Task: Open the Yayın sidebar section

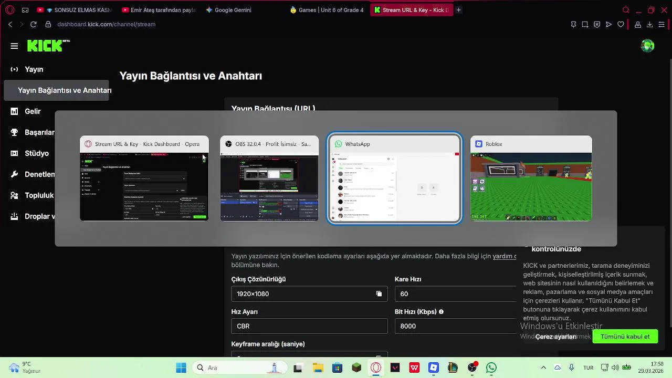Action: point(34,69)
